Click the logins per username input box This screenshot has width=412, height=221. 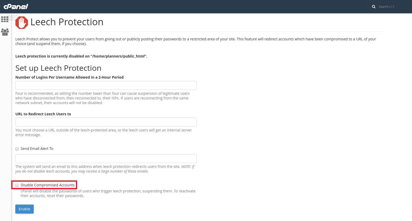(106, 85)
